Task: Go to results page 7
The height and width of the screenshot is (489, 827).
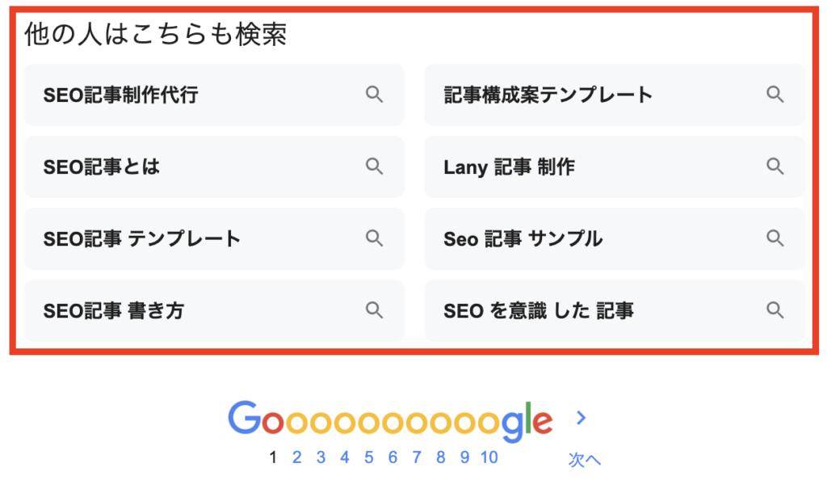Action: [x=417, y=458]
